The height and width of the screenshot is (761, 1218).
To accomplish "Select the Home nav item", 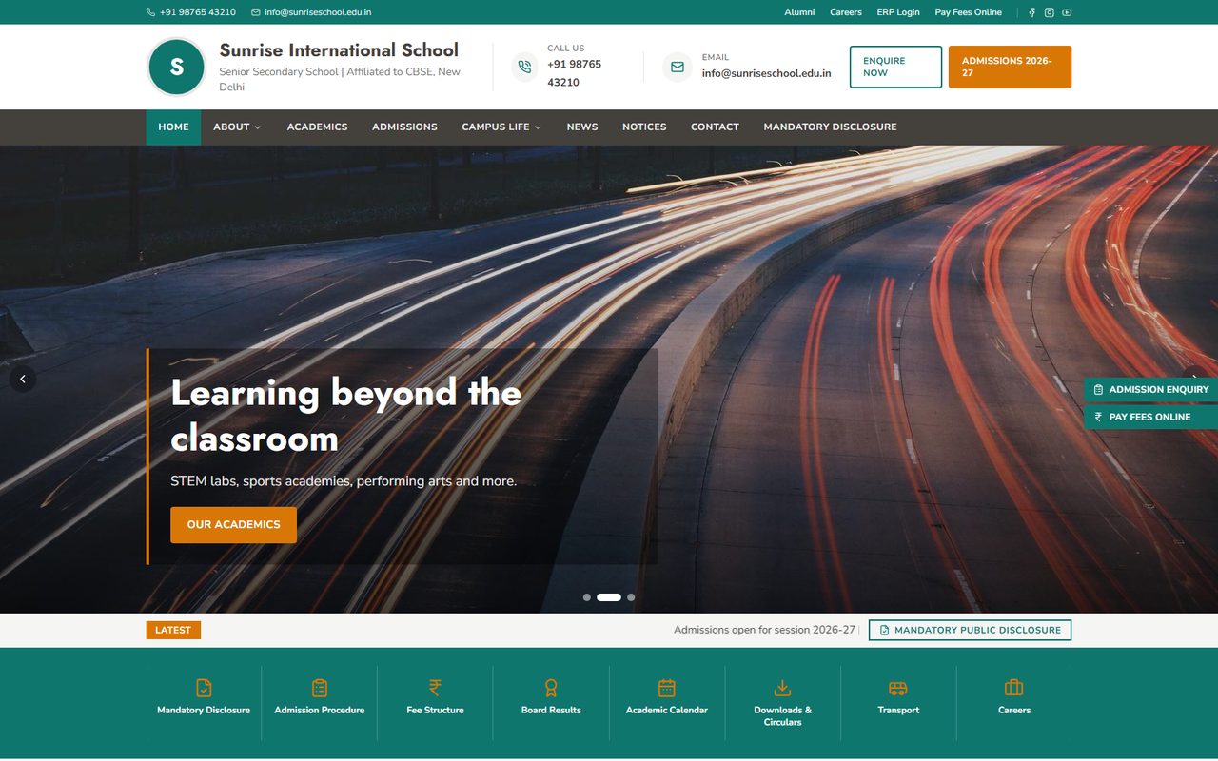I will (x=173, y=127).
